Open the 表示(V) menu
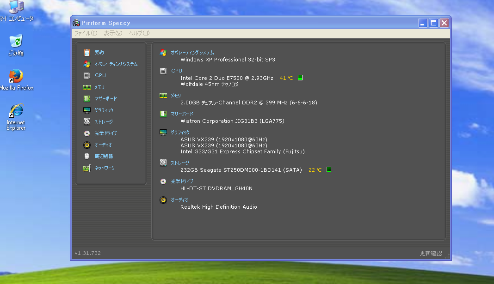Viewport: 494px width, 284px height. 113,33
